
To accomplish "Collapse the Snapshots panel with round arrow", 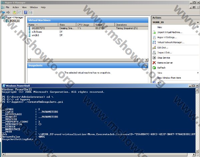I will click(x=146, y=65).
